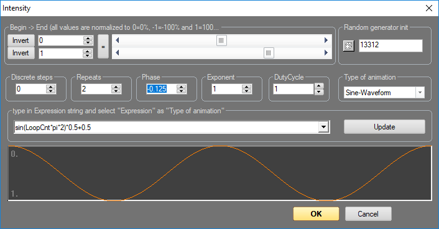Image resolution: width=439 pixels, height=229 pixels.
Task: Click the left arrow of the Begin slider
Action: [118, 40]
